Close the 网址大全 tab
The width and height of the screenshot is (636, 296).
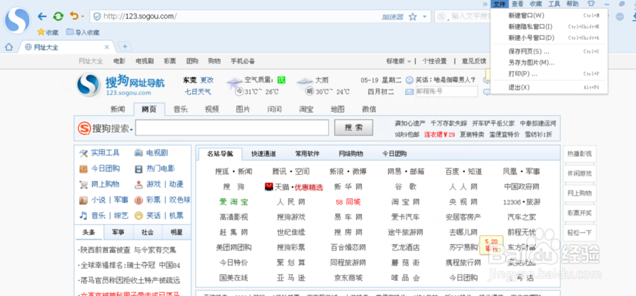107,47
